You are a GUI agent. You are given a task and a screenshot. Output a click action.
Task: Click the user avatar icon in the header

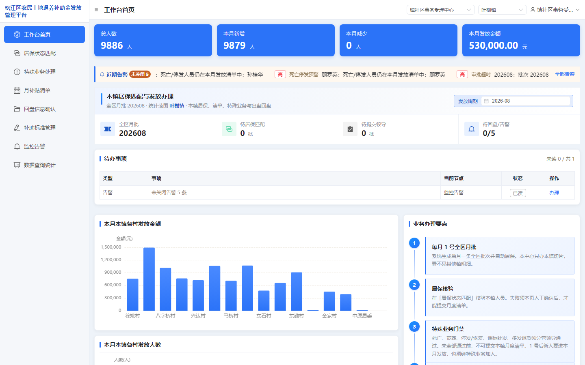point(533,10)
